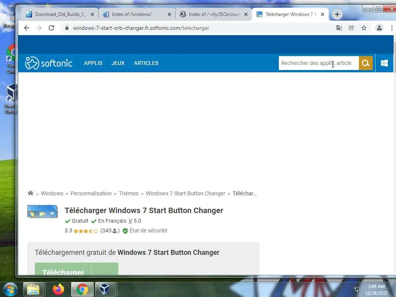Click the 345 reviews count
Screen dimensions: 396x297
[109, 230]
